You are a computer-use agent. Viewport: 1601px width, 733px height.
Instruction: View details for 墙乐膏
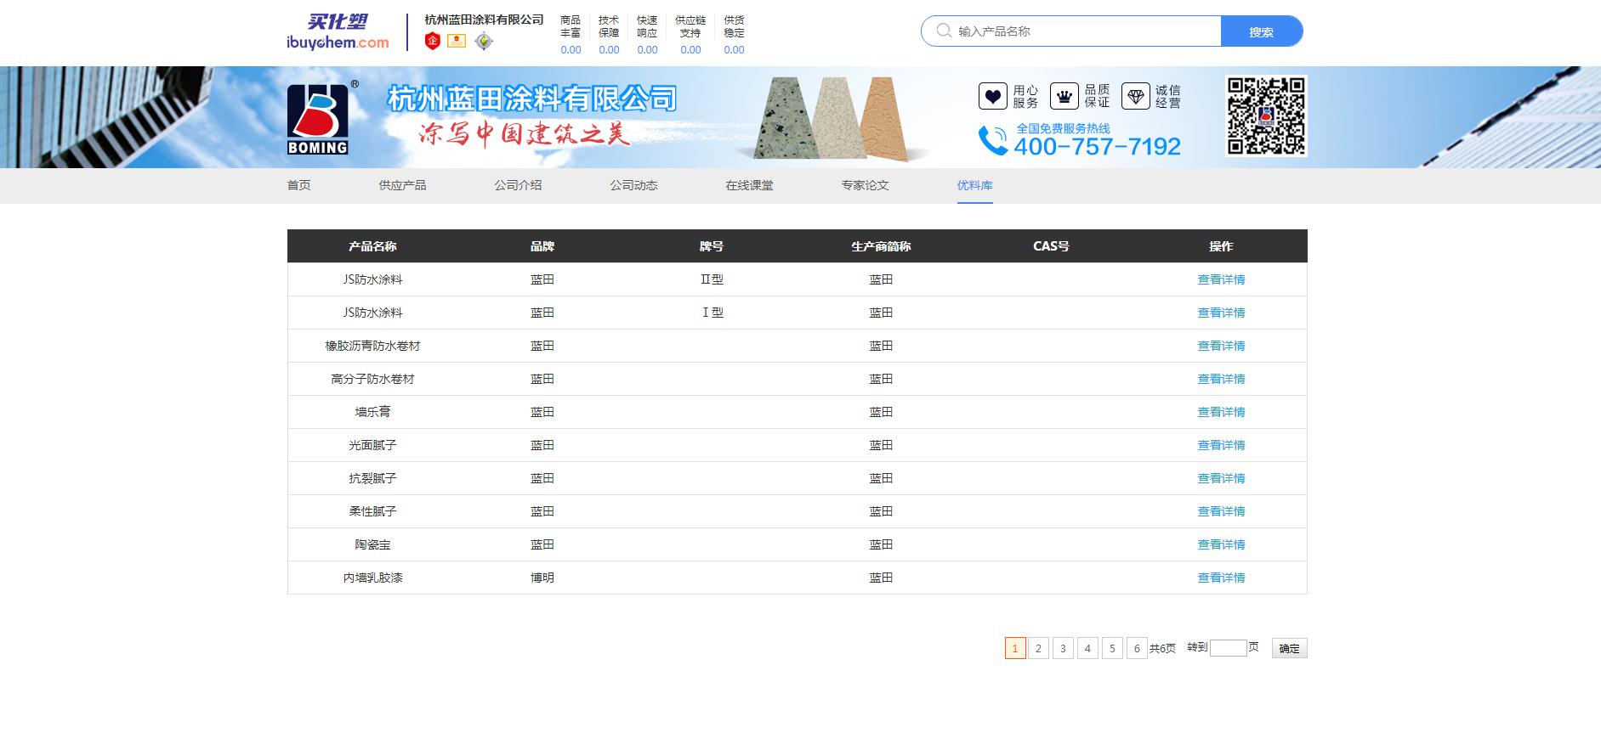click(x=1222, y=412)
